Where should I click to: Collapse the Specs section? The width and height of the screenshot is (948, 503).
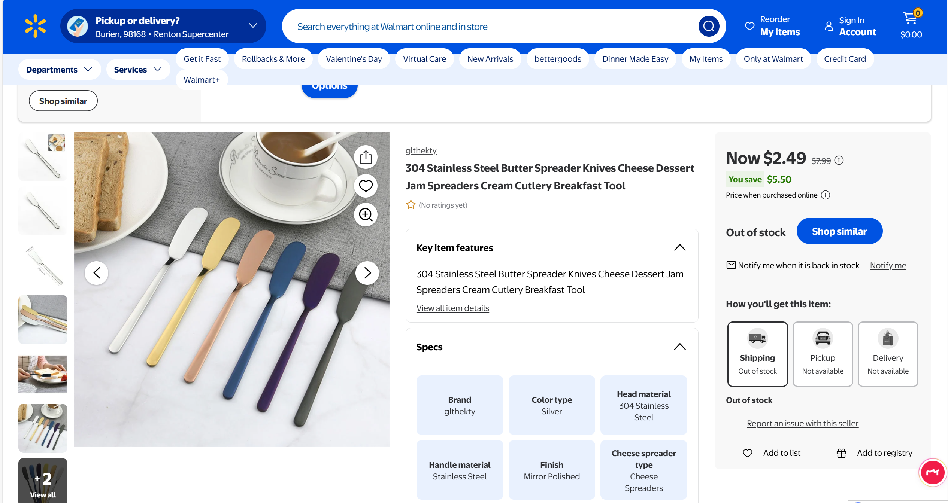[x=679, y=347]
